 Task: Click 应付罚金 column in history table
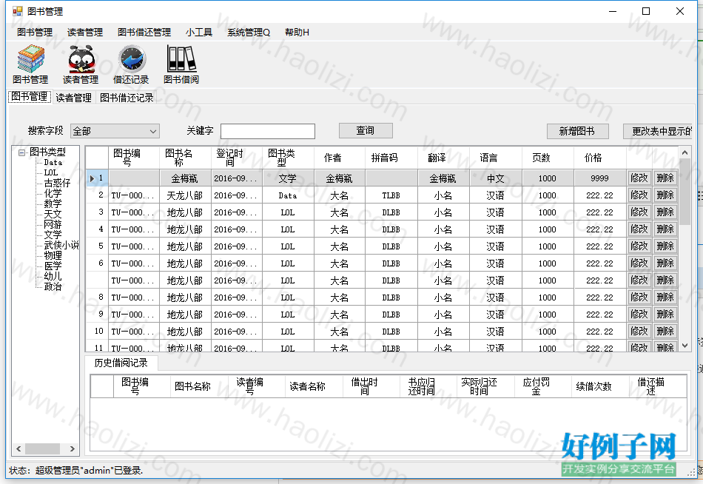tap(543, 386)
